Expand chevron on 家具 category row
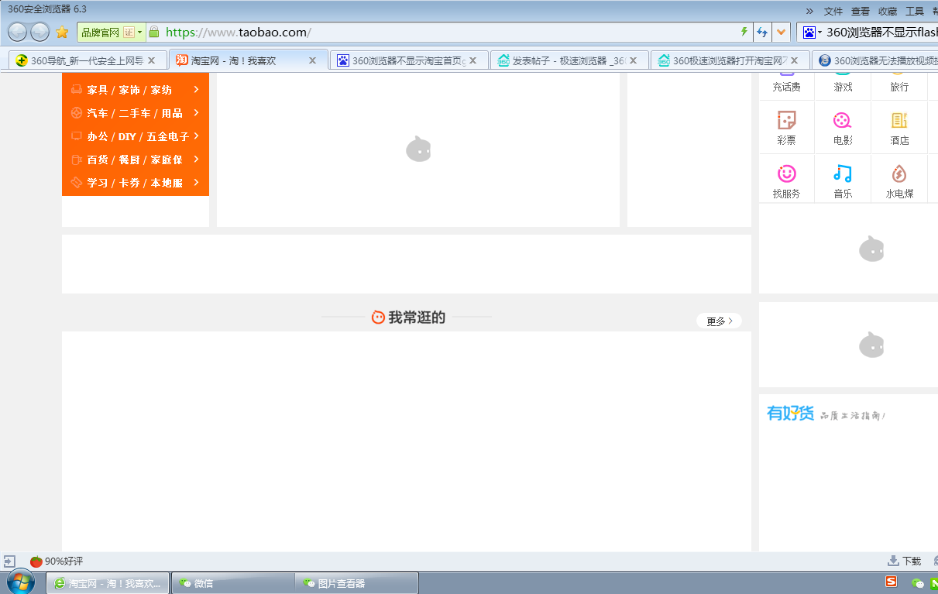 pos(197,90)
